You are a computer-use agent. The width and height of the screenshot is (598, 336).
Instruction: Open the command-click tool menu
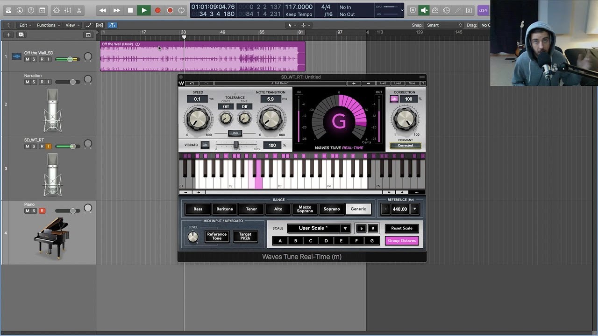click(x=306, y=25)
